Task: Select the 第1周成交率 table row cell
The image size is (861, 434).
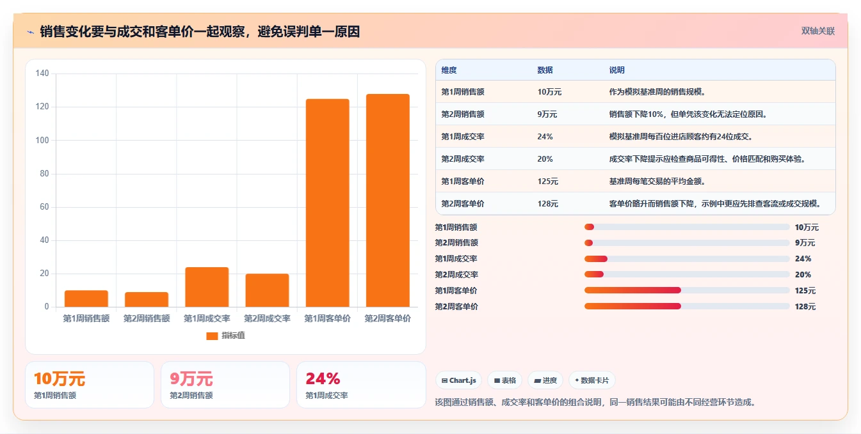Action: click(463, 137)
